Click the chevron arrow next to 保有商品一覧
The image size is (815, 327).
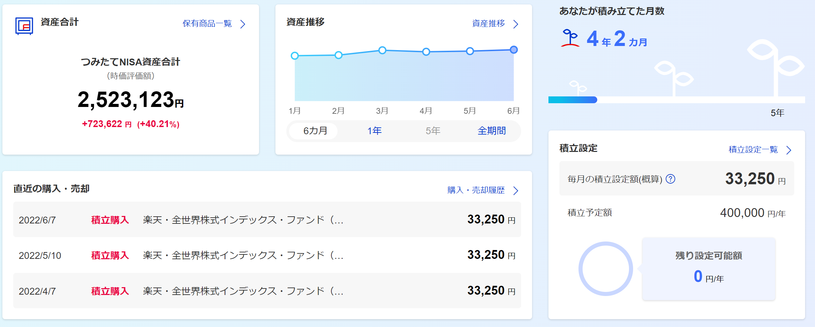point(243,24)
